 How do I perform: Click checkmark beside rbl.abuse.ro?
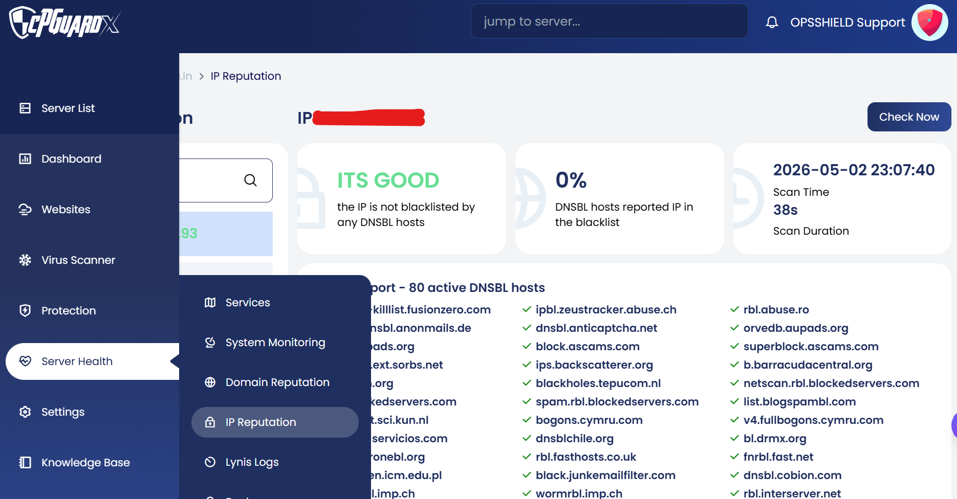[x=734, y=309]
